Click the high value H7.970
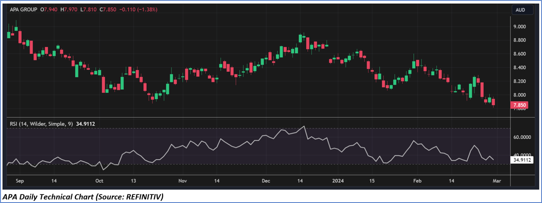542x203 pixels. click(x=69, y=10)
